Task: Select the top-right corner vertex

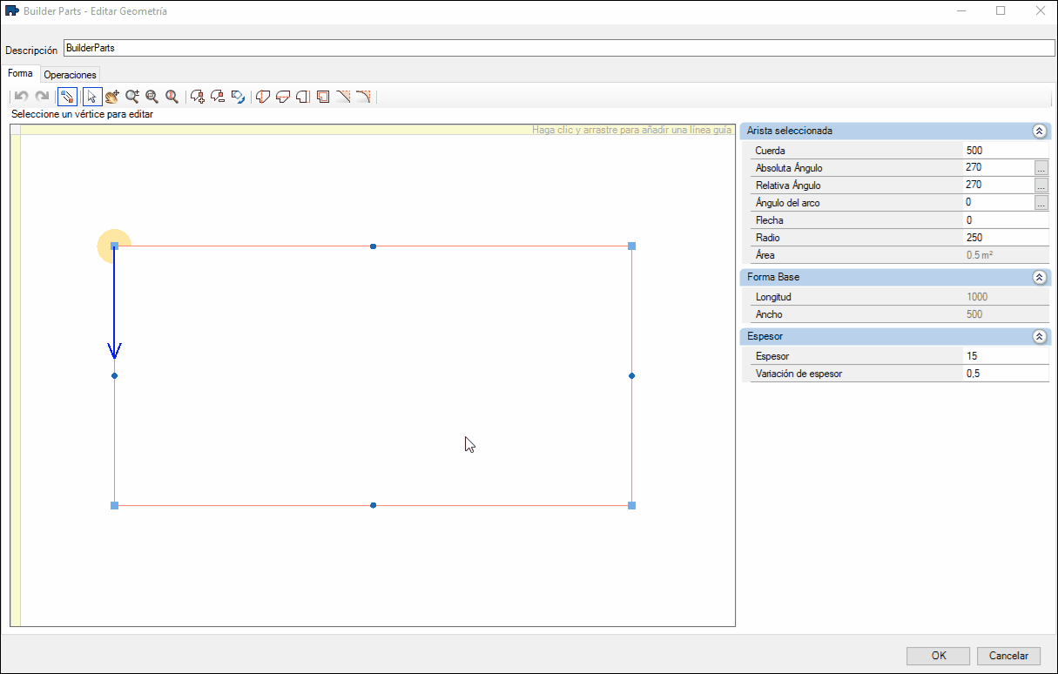Action: [x=632, y=246]
